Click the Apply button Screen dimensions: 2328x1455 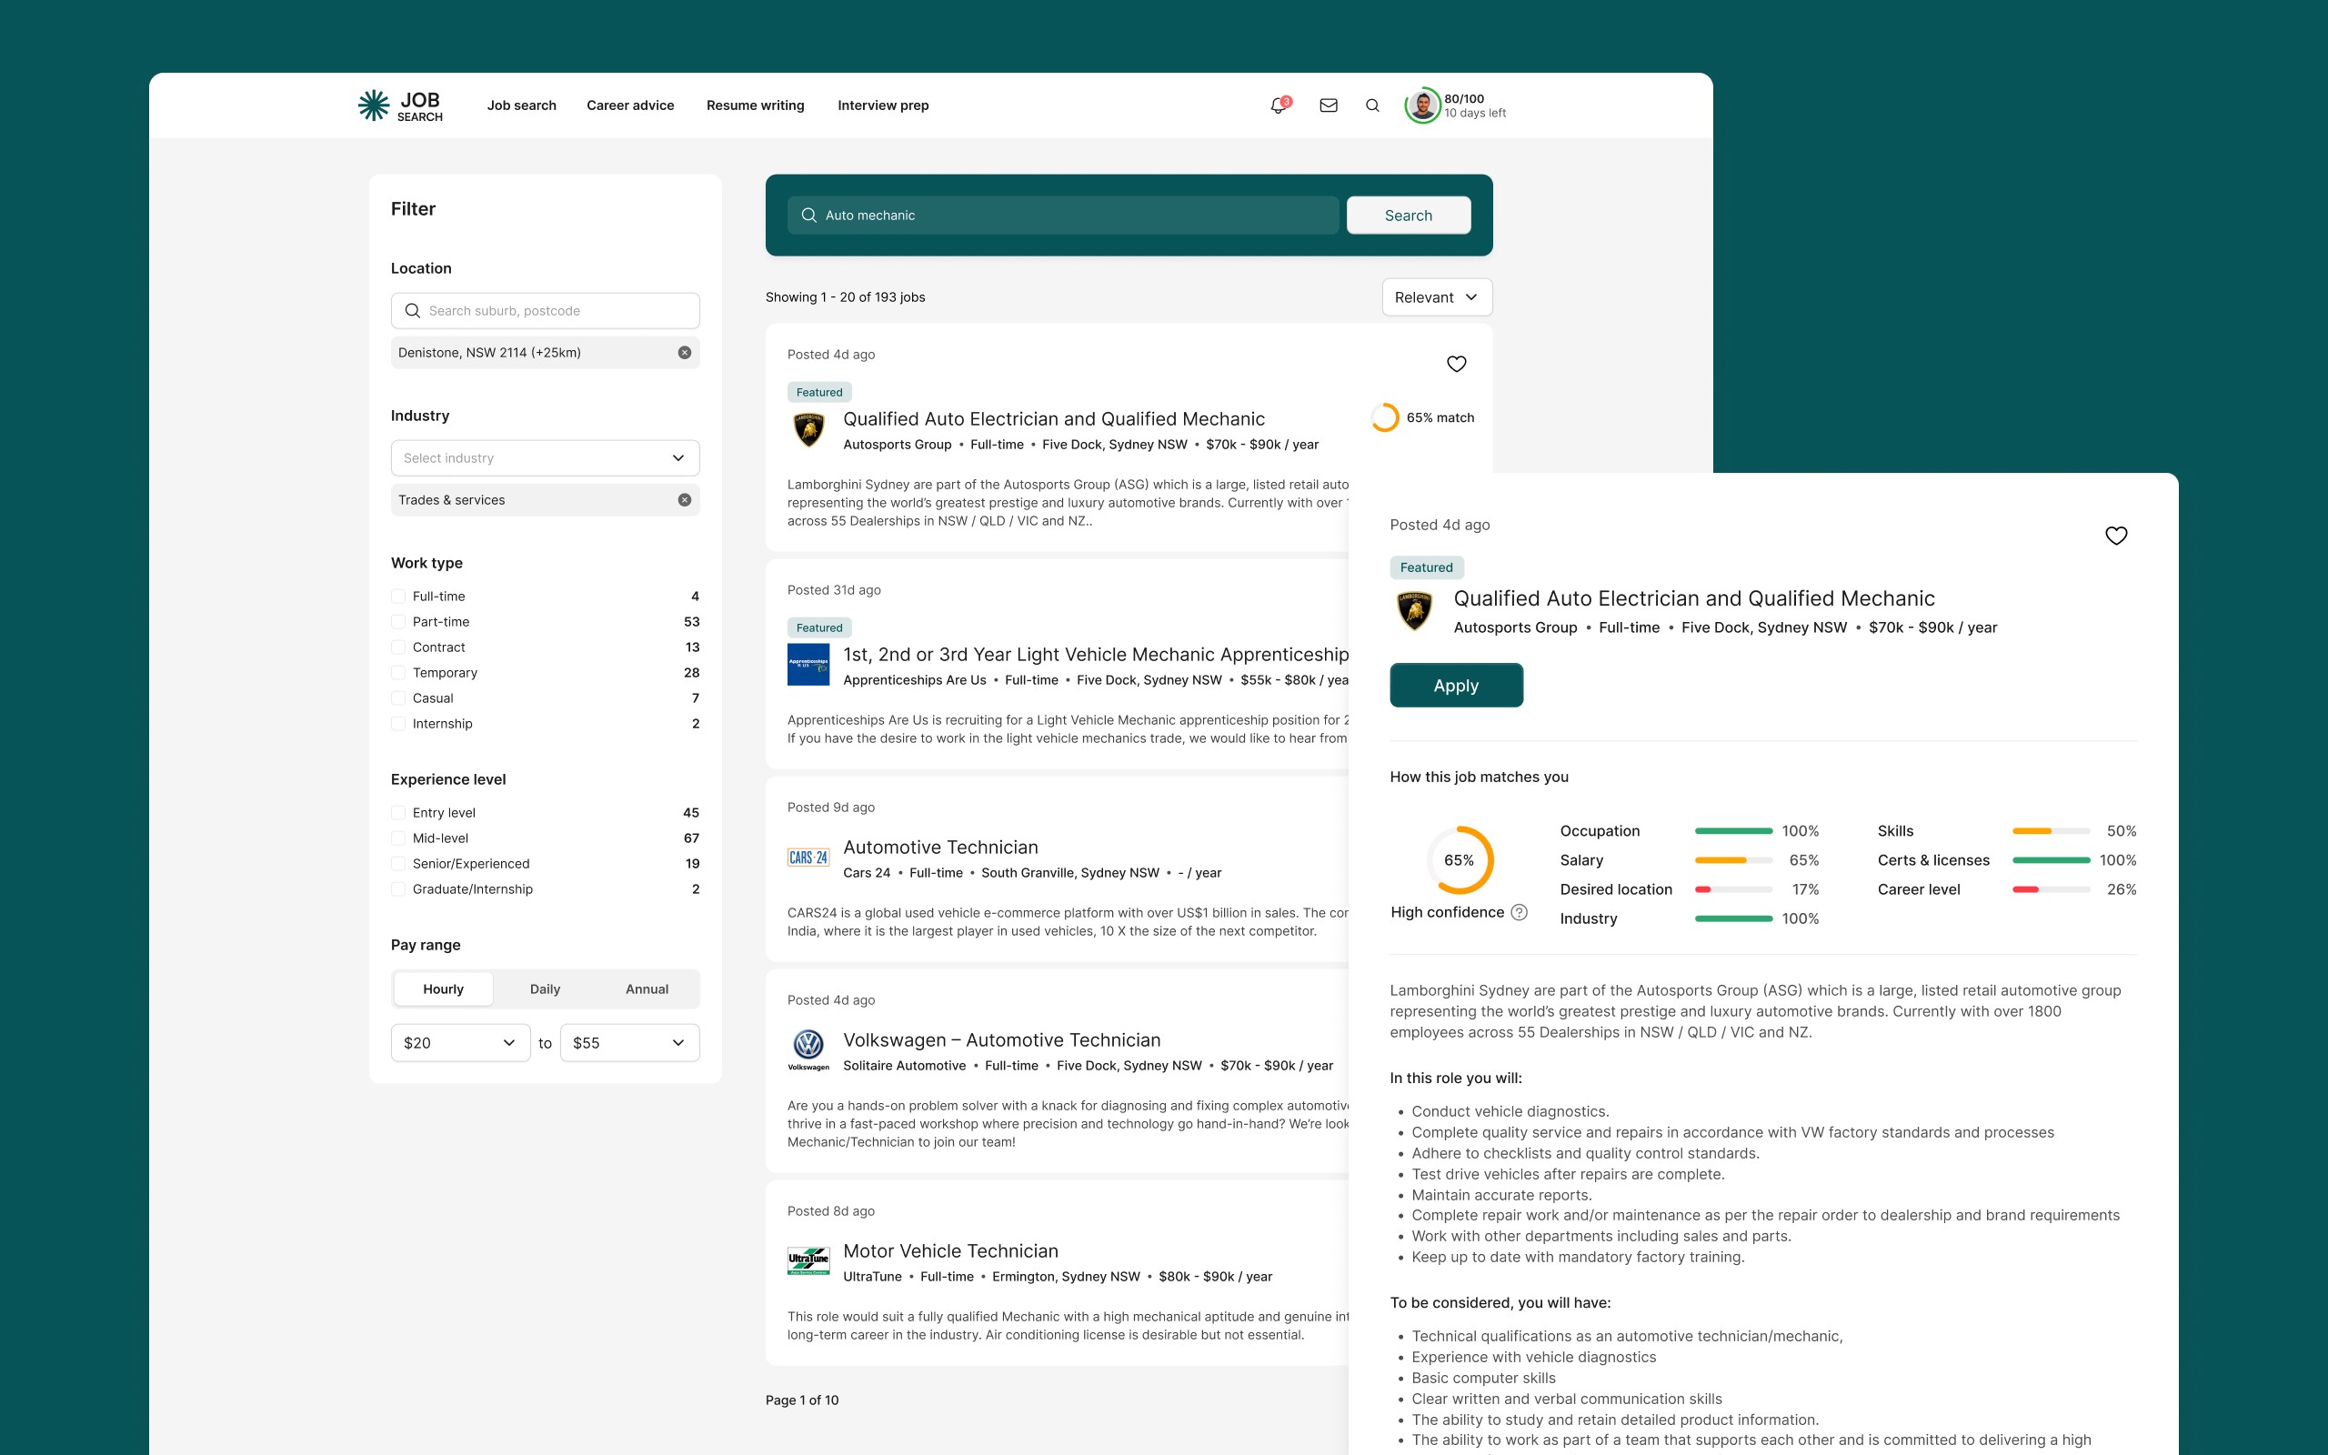click(1456, 685)
